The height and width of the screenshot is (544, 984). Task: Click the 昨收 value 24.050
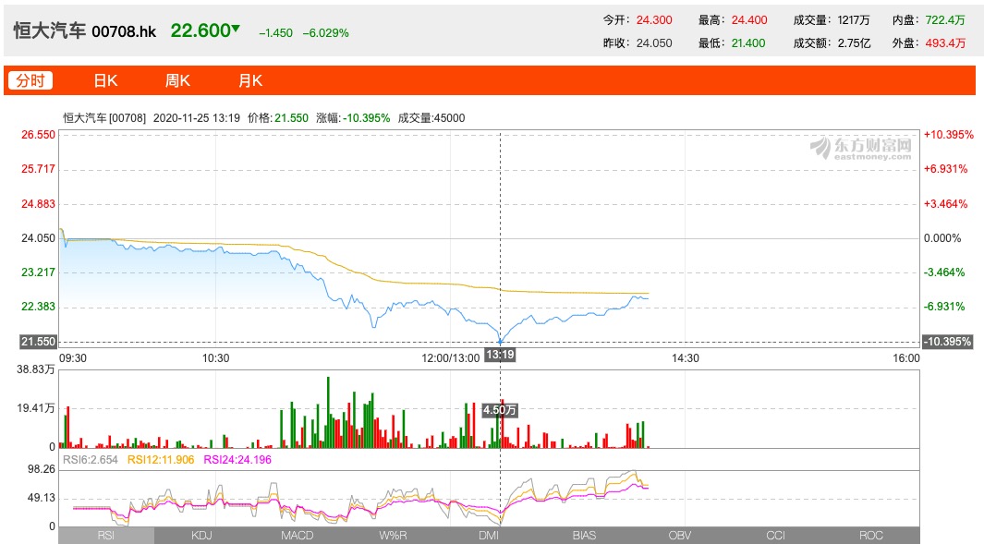point(654,43)
